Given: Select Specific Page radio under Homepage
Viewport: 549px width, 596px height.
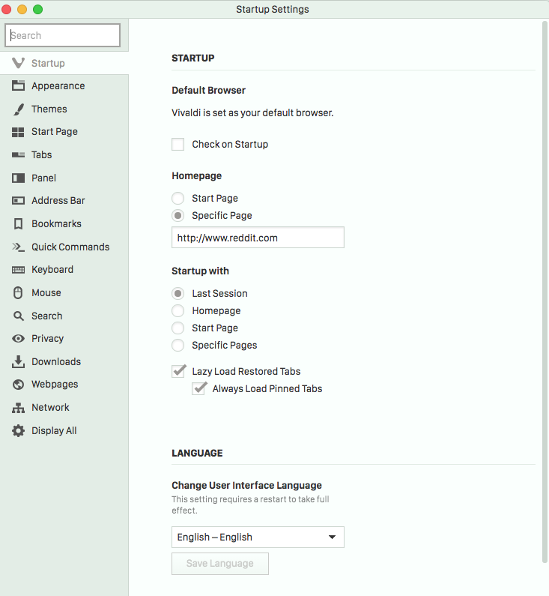Looking at the screenshot, I should click(178, 215).
